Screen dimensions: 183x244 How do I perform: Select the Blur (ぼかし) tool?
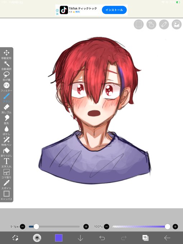tap(6, 130)
